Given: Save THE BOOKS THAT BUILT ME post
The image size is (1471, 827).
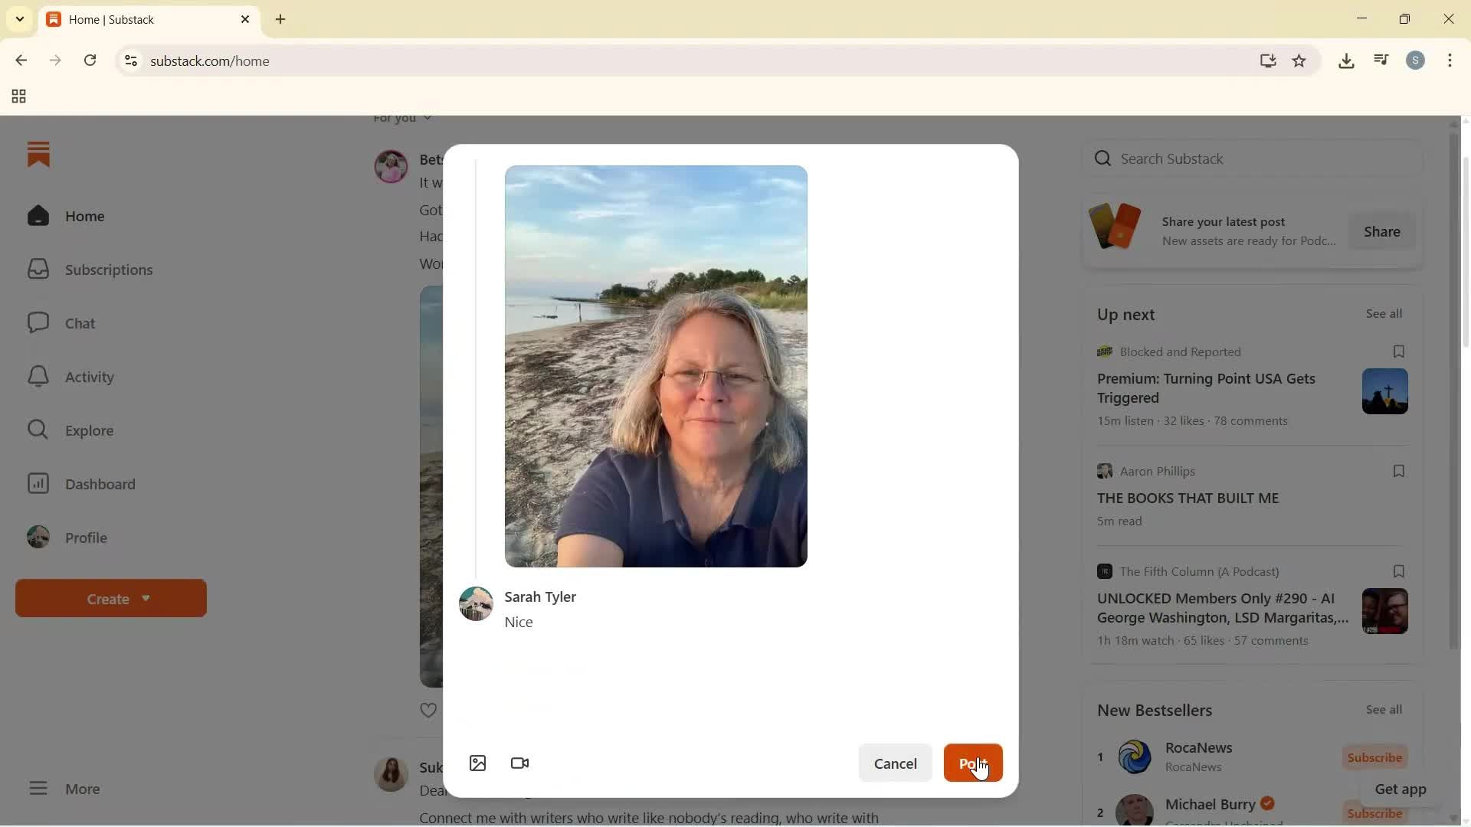Looking at the screenshot, I should (1399, 471).
